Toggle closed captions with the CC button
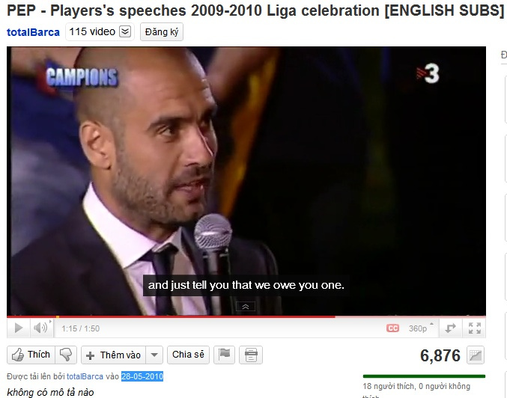 click(392, 328)
